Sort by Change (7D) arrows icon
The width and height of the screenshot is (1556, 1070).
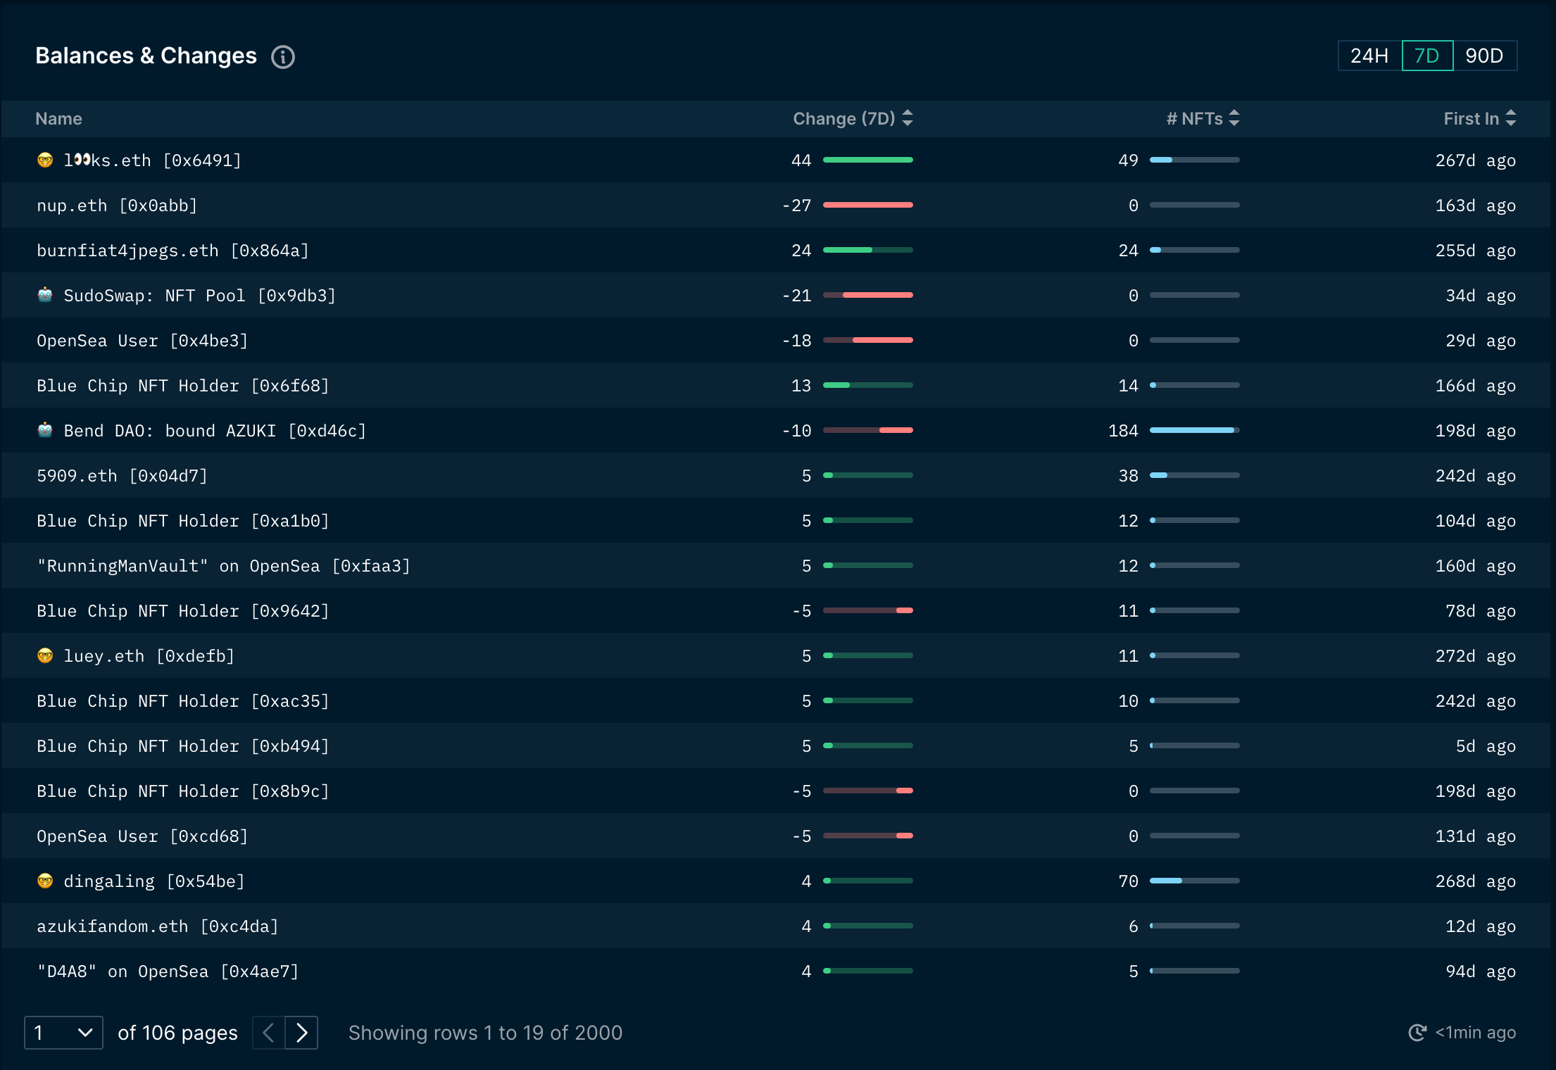pos(908,118)
